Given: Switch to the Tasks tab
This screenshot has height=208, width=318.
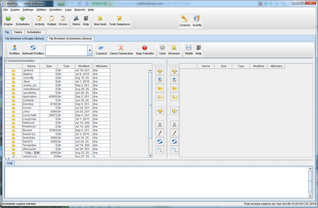Looking at the screenshot, I should click(18, 32).
